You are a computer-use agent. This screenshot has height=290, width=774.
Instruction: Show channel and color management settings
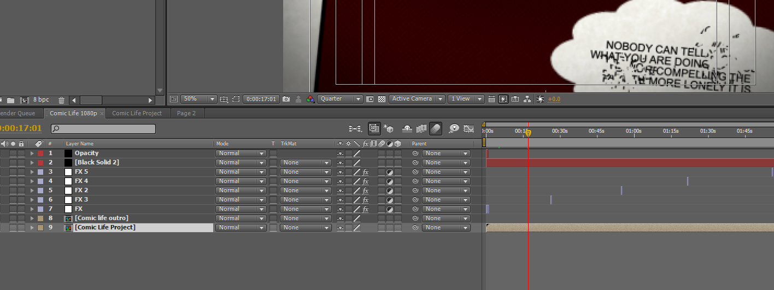click(310, 99)
